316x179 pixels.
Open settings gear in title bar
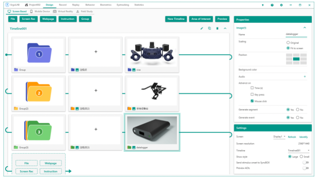point(281,5)
